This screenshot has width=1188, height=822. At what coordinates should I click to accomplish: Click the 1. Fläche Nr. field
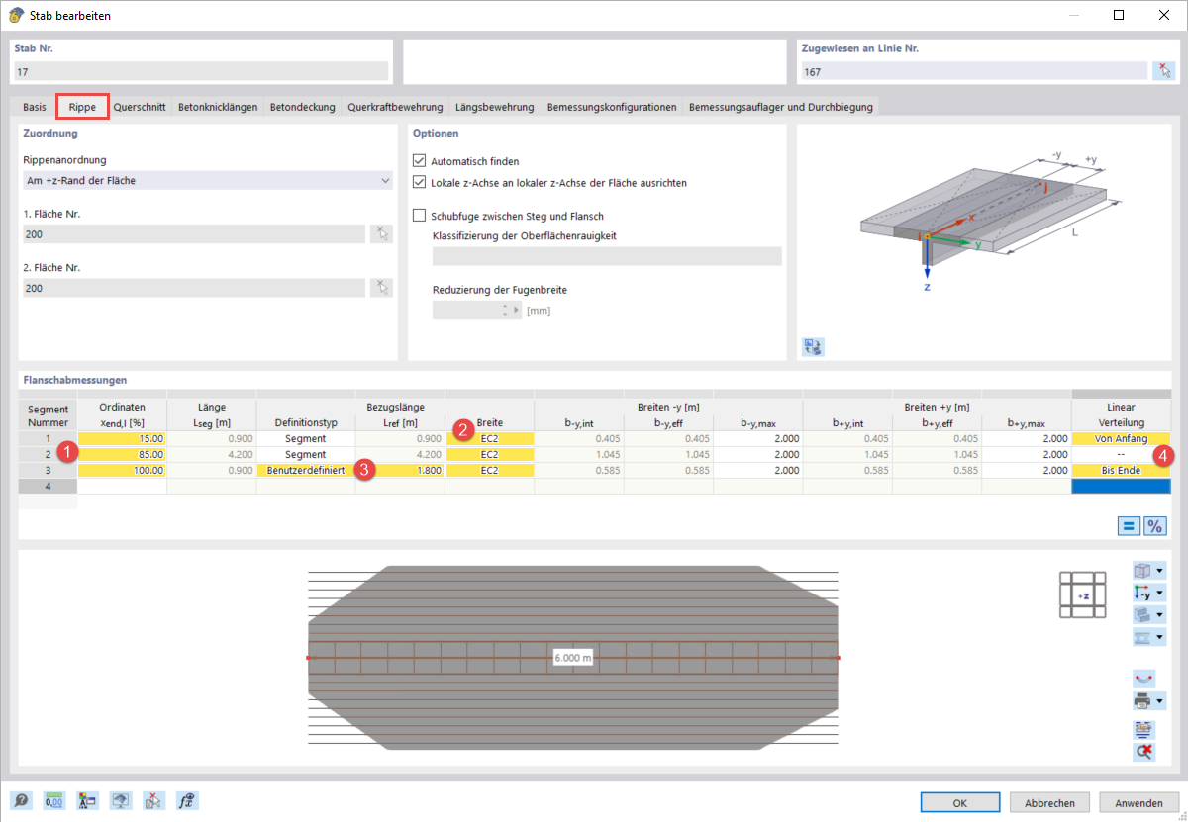[194, 234]
